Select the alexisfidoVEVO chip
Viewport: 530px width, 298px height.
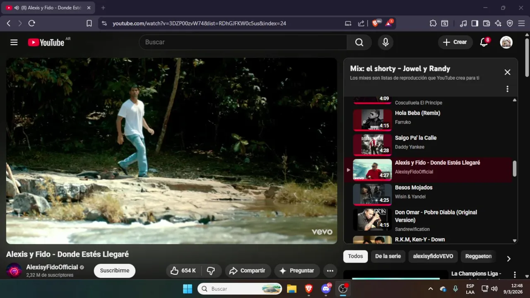[x=433, y=256]
